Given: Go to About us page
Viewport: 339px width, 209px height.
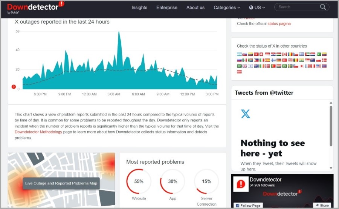Looking at the screenshot, I should click(195, 8).
